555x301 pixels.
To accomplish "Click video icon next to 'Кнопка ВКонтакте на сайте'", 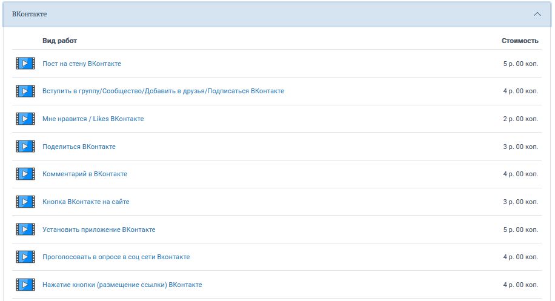I will 25,202.
